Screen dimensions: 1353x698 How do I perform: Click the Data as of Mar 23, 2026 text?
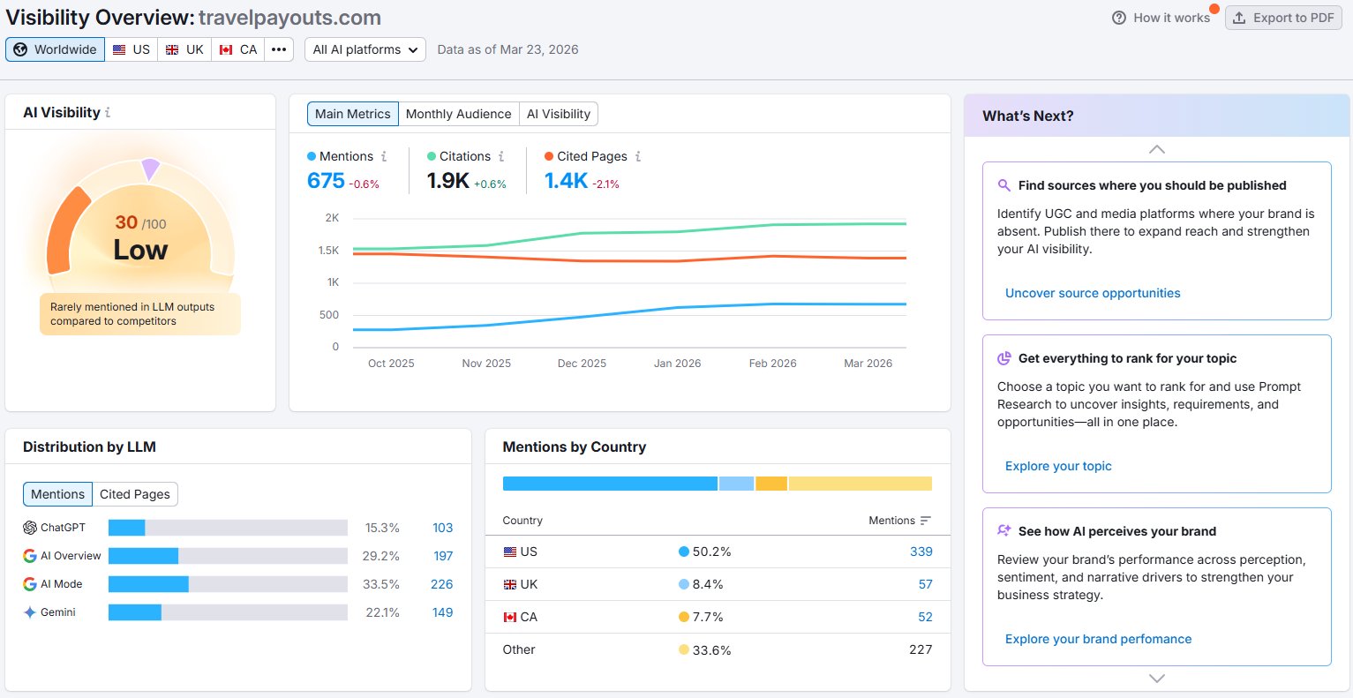(507, 49)
